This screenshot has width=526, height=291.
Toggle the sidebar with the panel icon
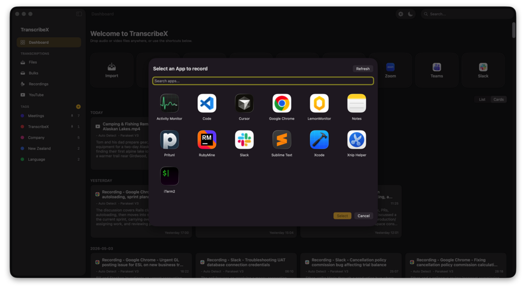(79, 14)
